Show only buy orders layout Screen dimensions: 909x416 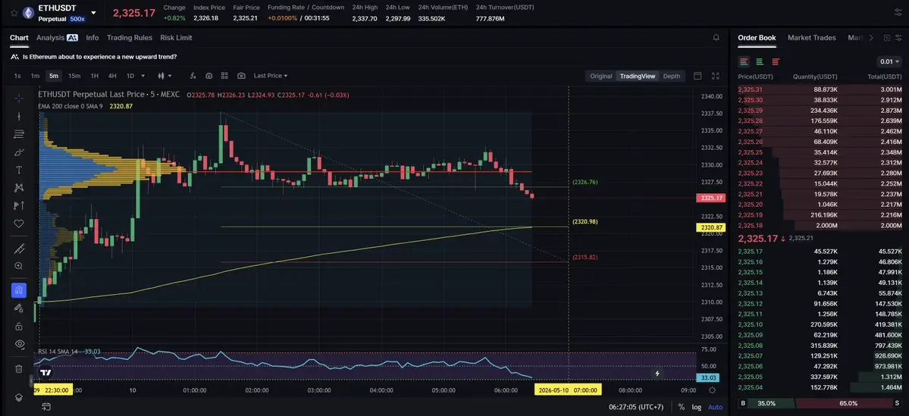(760, 61)
